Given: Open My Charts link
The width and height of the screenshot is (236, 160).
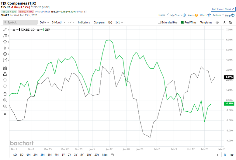Looking at the screenshot, I should click(x=178, y=15).
